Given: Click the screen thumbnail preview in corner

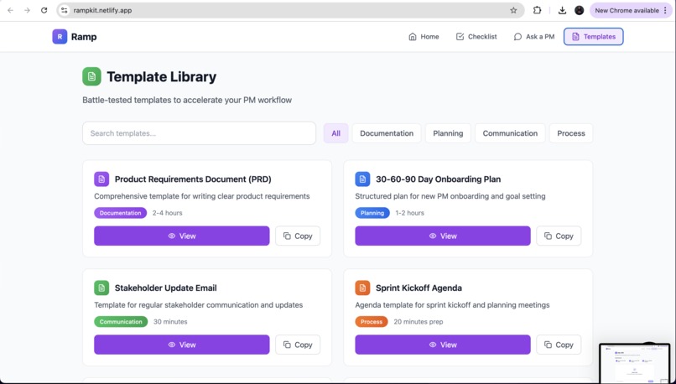Looking at the screenshot, I should [x=634, y=363].
